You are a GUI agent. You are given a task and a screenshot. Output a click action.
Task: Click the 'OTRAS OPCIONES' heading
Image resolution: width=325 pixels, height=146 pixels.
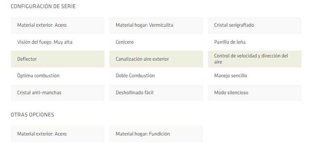coord(32,115)
